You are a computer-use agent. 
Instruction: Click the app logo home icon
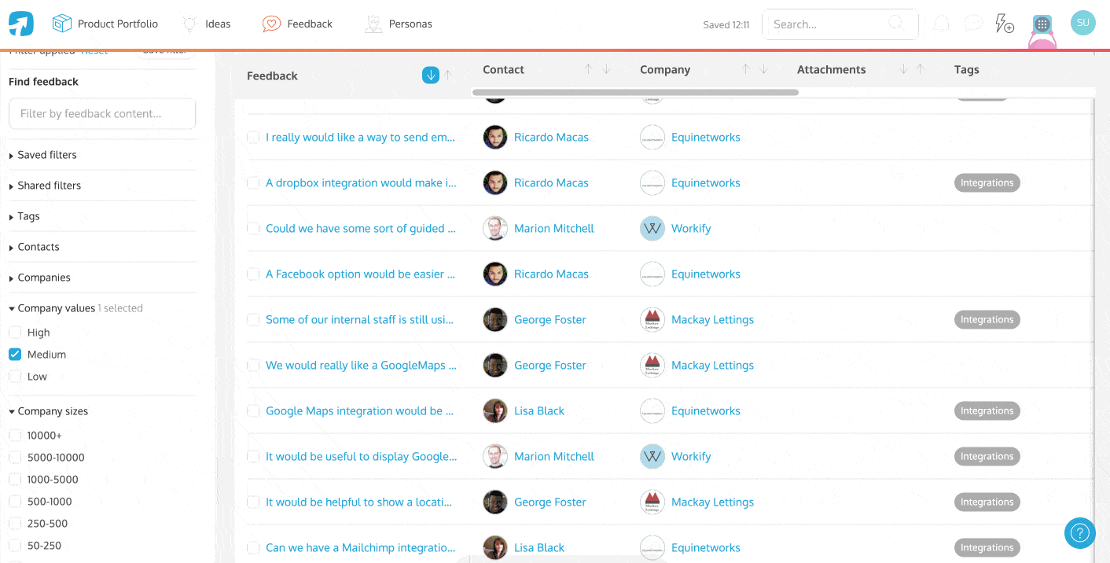[x=21, y=24]
